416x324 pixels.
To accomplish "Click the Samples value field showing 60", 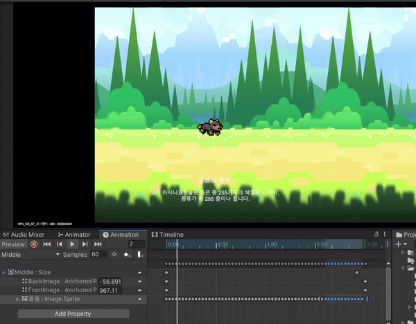I will point(98,255).
